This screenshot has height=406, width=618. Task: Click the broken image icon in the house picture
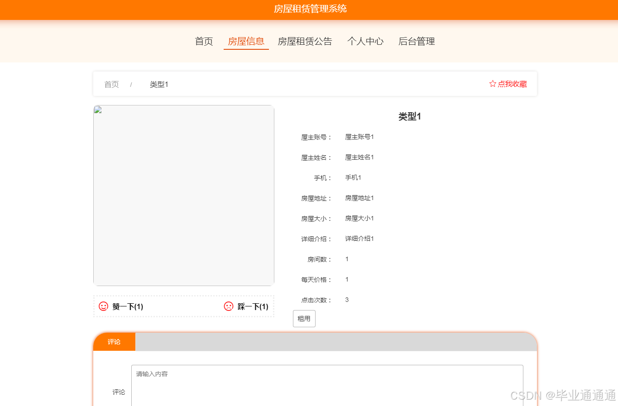(x=98, y=110)
